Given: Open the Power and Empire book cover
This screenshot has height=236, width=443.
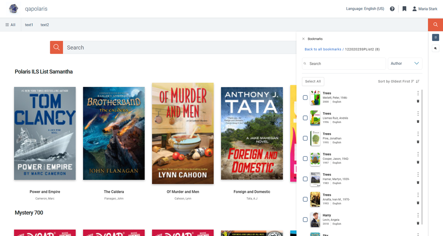Looking at the screenshot, I should pyautogui.click(x=45, y=133).
